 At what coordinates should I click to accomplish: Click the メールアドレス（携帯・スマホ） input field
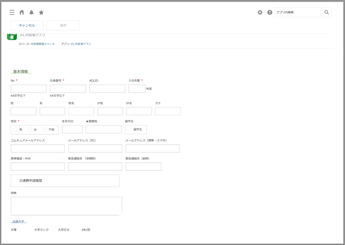click(x=152, y=148)
